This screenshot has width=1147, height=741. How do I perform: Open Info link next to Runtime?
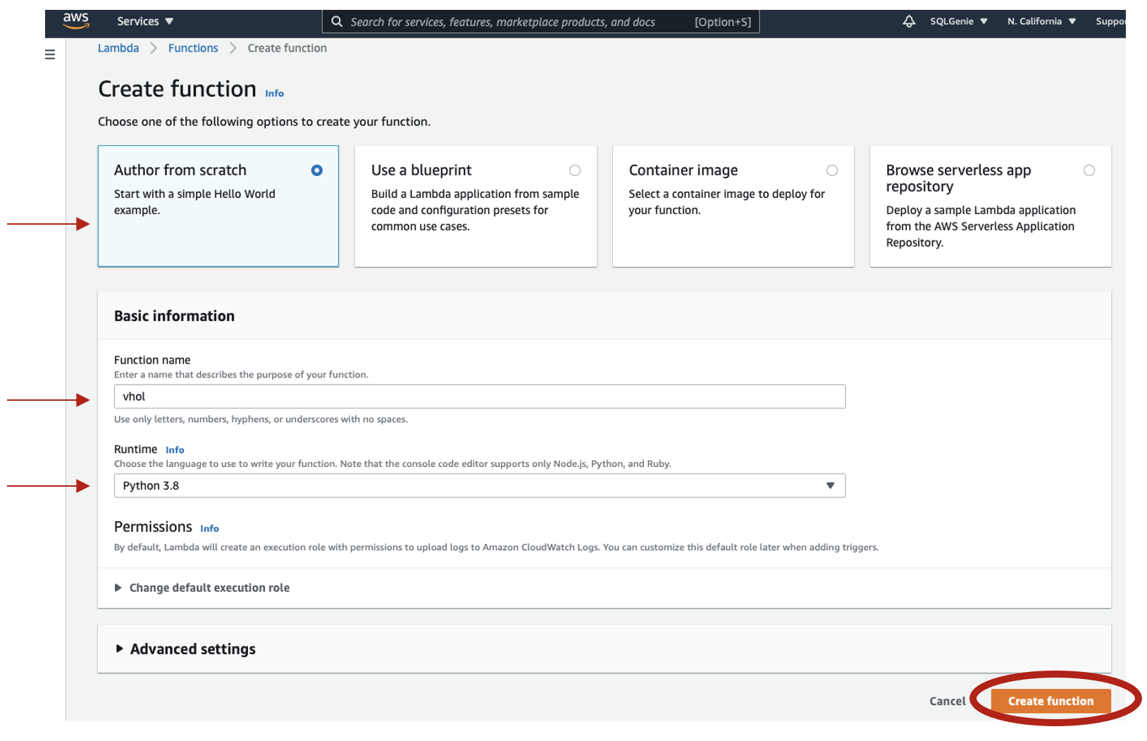[x=175, y=450]
